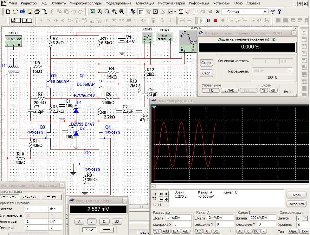Click the oscilloscope timebase Шкала field
Screen dimensions: 310x235
tap(178, 218)
